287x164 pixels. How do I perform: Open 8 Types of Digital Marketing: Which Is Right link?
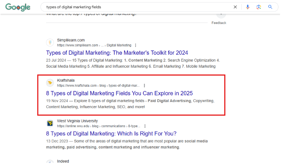point(111,134)
